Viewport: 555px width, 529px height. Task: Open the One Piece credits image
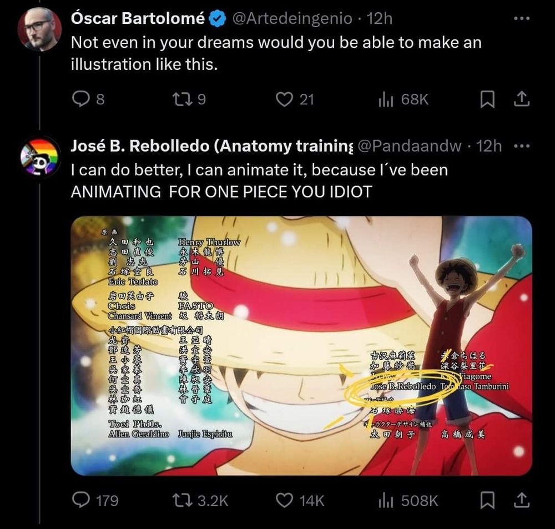pos(301,346)
